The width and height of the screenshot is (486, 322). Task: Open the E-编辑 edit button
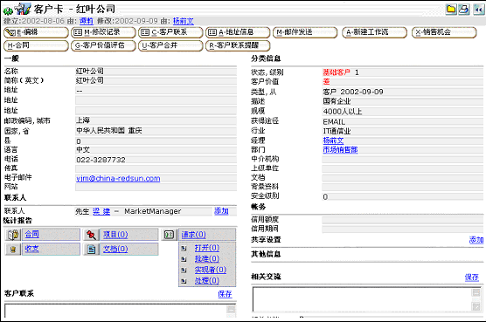coord(36,32)
